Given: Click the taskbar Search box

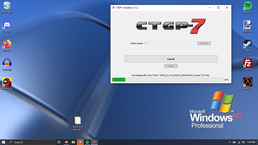Looking at the screenshot, I should [31, 142].
